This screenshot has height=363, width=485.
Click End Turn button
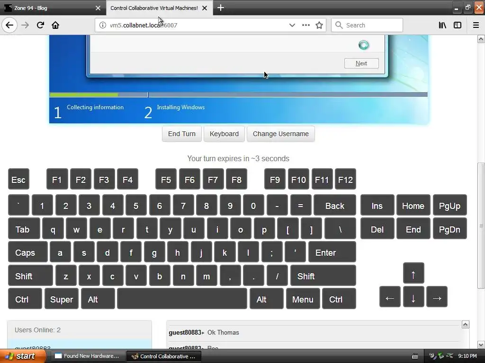coord(181,134)
